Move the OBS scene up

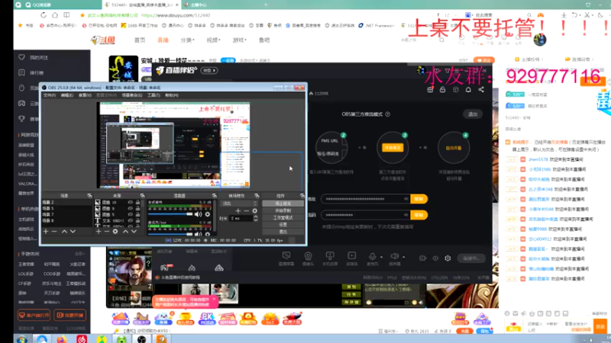[64, 232]
